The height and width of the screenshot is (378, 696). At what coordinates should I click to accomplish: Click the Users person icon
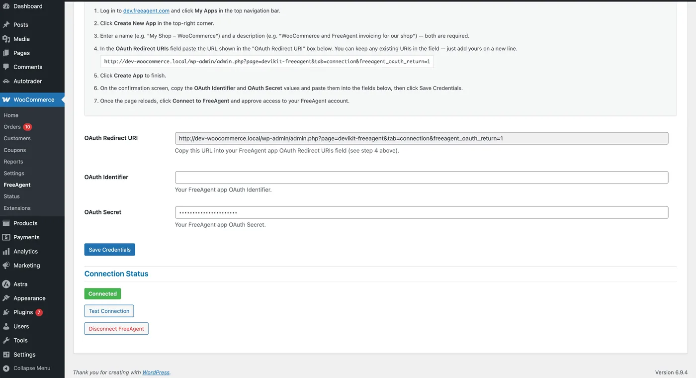click(6, 326)
